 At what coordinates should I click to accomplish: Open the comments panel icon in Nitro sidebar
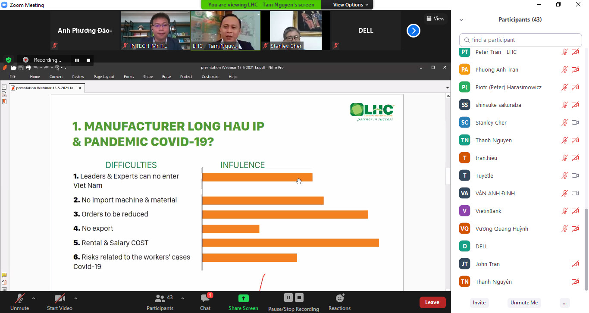4,275
